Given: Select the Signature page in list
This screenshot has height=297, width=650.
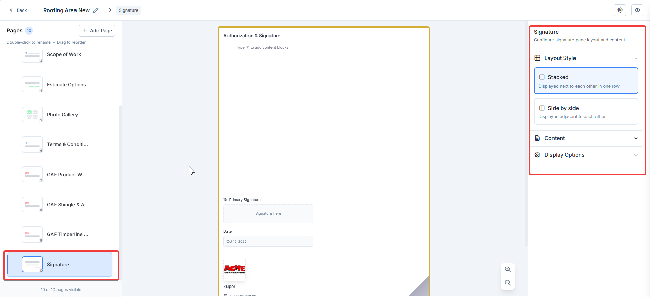Looking at the screenshot, I should click(60, 265).
